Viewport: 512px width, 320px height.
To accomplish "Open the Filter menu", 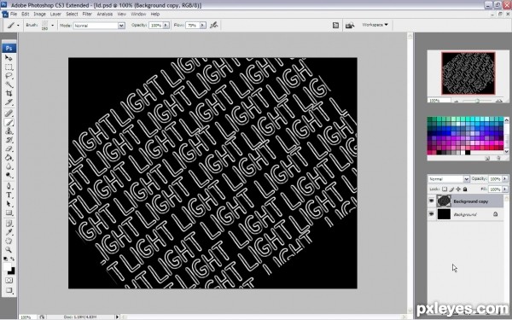I will click(87, 14).
